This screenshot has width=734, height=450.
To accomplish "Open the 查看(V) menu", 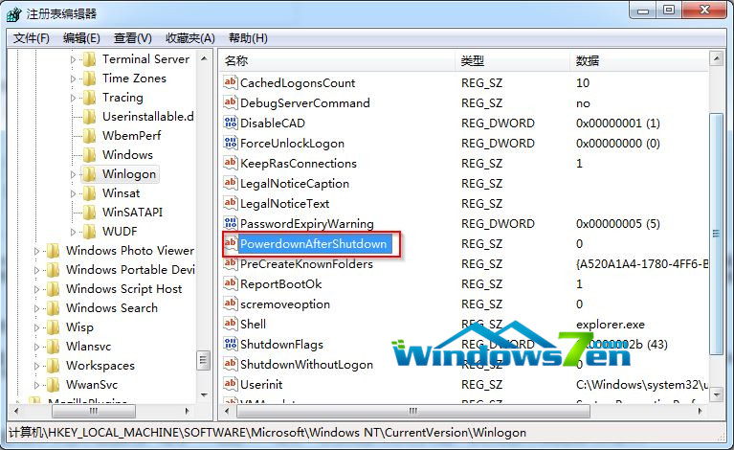I will (133, 38).
